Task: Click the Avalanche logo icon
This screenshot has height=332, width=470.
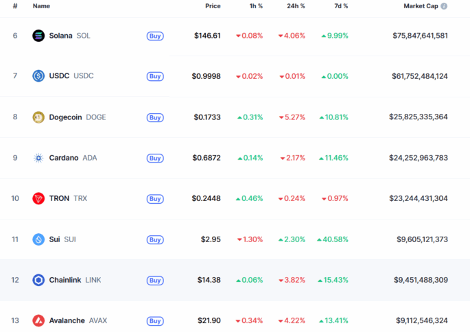Action: pos(38,320)
